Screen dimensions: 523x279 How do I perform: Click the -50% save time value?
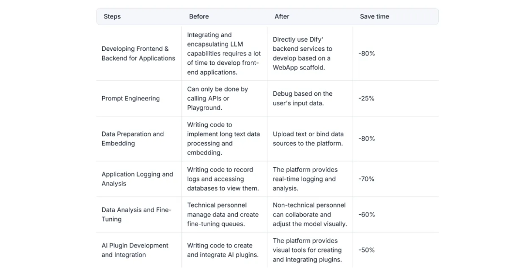coord(366,250)
